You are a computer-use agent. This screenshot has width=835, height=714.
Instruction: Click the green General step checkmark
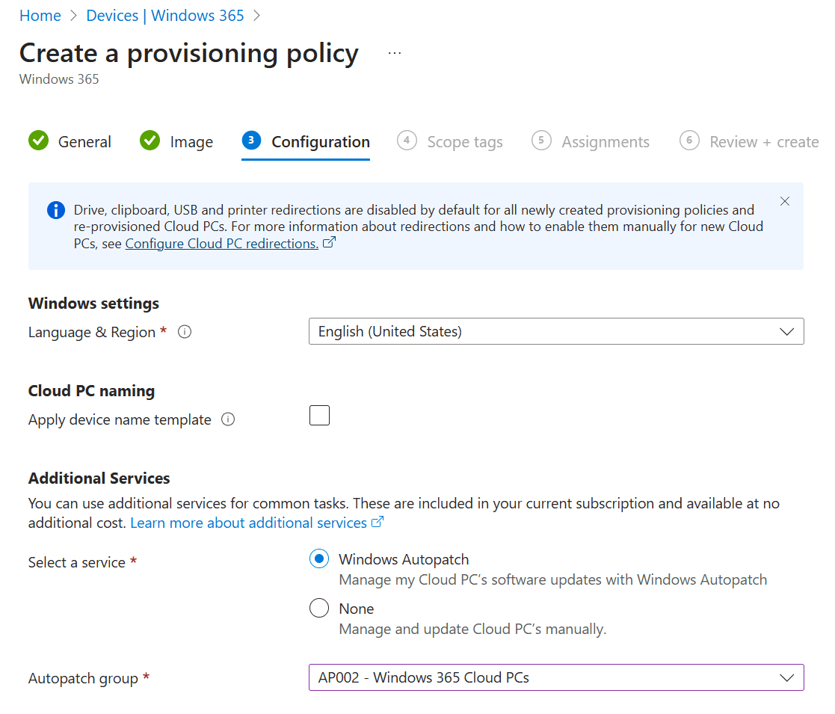39,141
